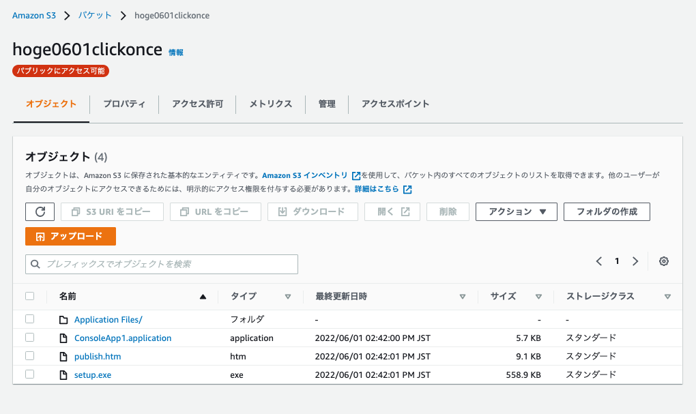Refresh the object list
696x414 pixels.
(40, 211)
